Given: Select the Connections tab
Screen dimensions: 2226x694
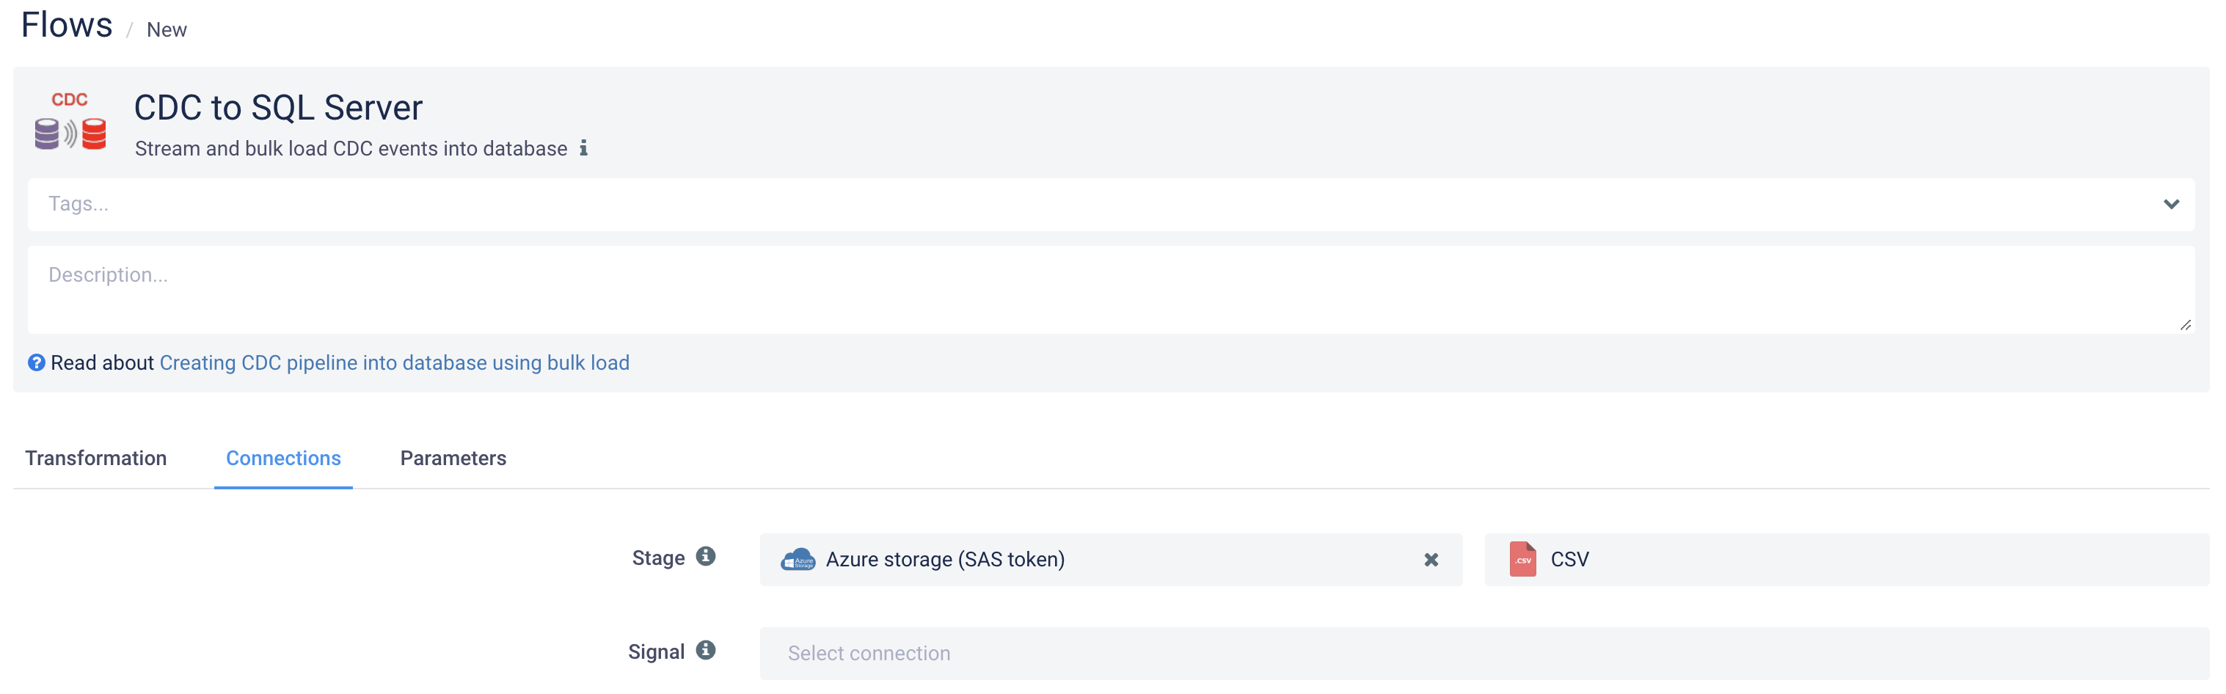Looking at the screenshot, I should click(283, 458).
